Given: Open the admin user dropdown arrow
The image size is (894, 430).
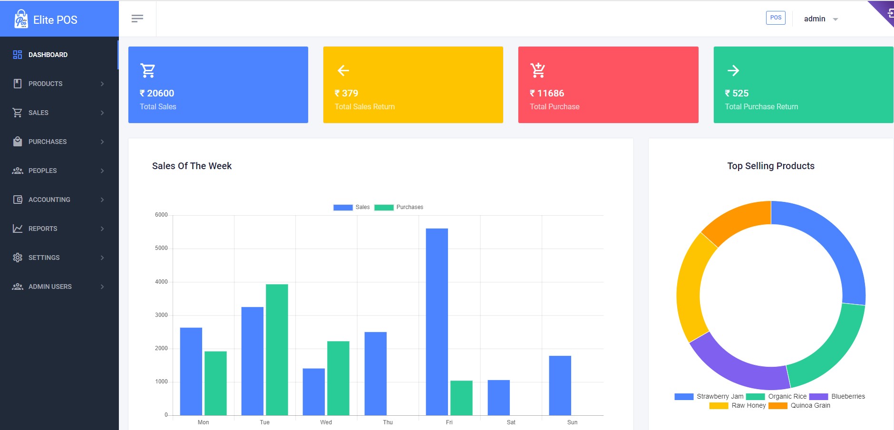Looking at the screenshot, I should (x=836, y=19).
